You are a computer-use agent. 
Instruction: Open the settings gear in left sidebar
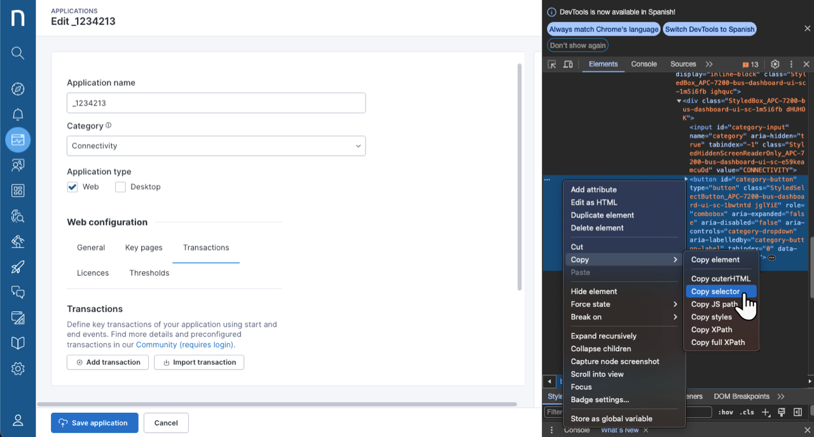pos(18,368)
